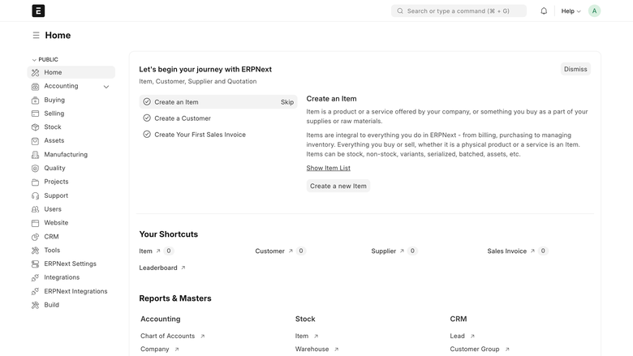This screenshot has height=356, width=633.
Task: Click the Selling sidebar icon
Action: [x=36, y=114]
